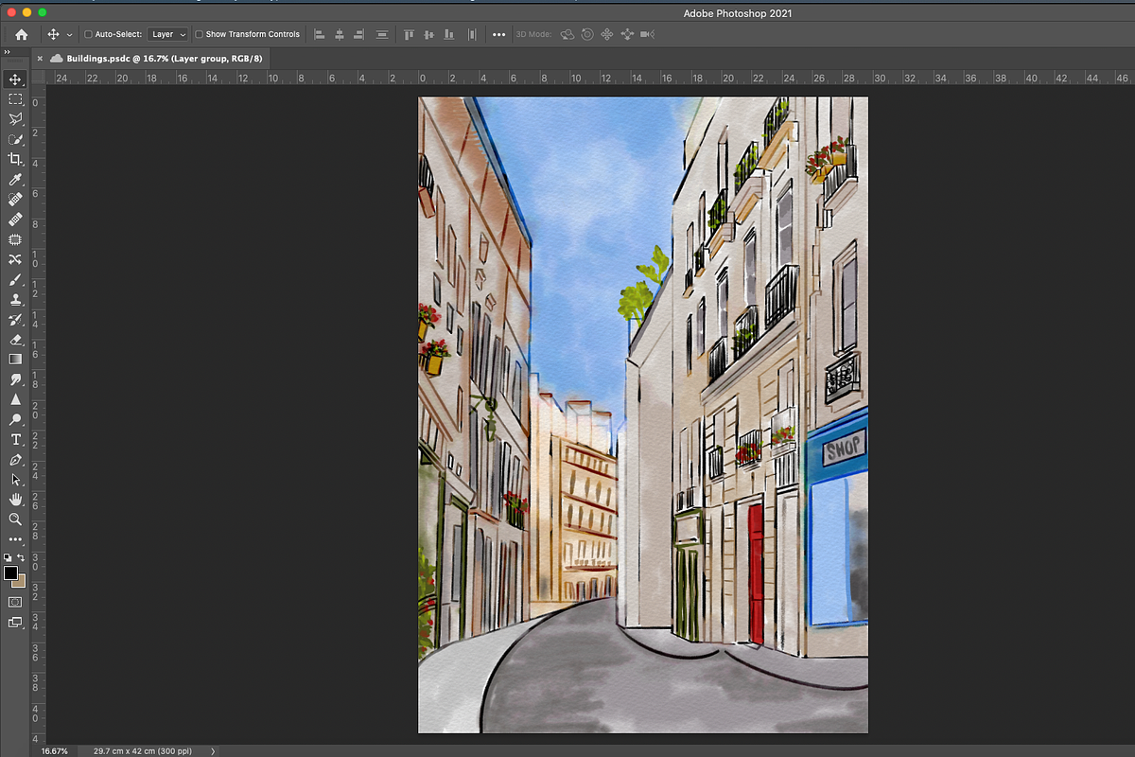Click the 16.67% zoom level field
Image resolution: width=1135 pixels, height=757 pixels.
[x=54, y=751]
